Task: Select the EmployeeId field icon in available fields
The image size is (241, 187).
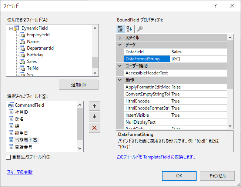Action: 22,35
